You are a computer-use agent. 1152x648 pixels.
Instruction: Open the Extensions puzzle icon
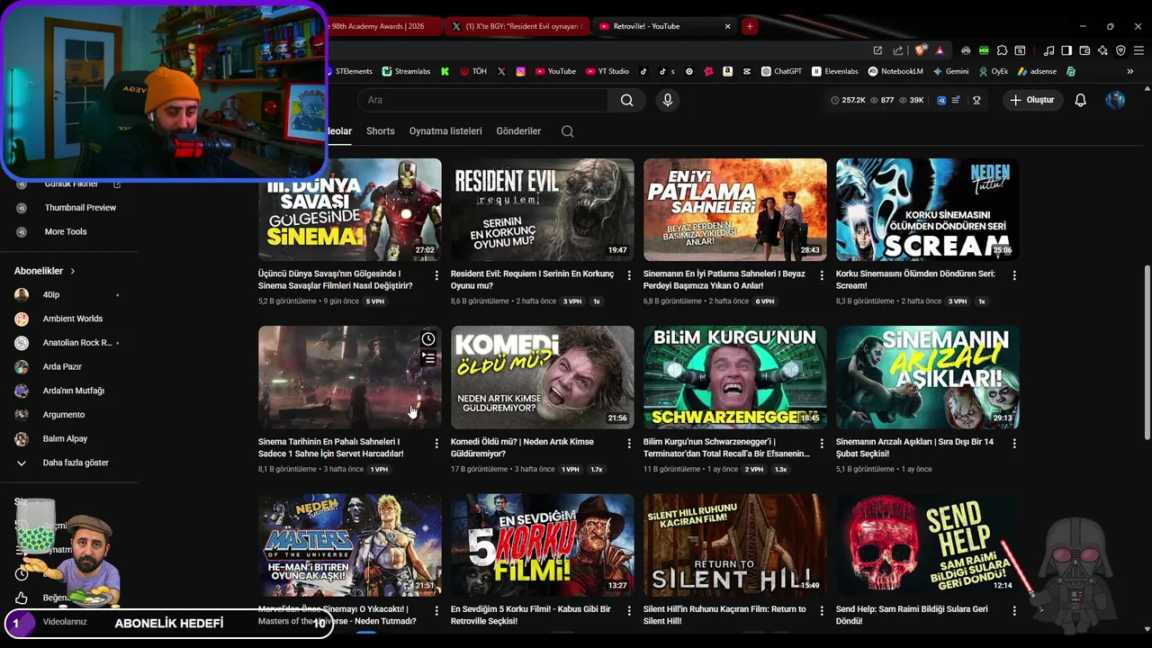click(1002, 50)
